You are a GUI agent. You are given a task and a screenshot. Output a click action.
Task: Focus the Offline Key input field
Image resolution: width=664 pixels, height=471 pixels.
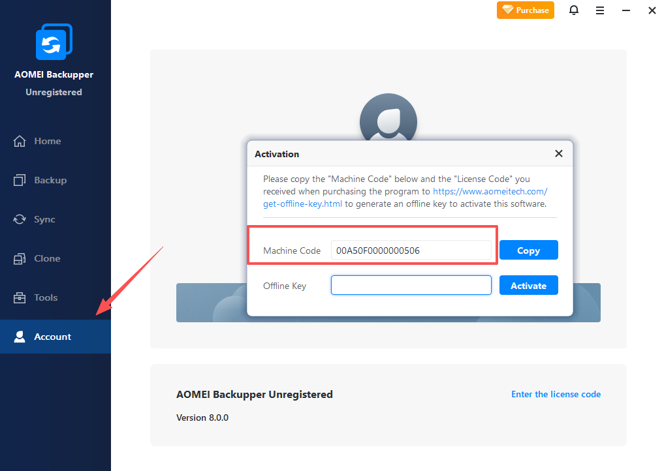(411, 286)
